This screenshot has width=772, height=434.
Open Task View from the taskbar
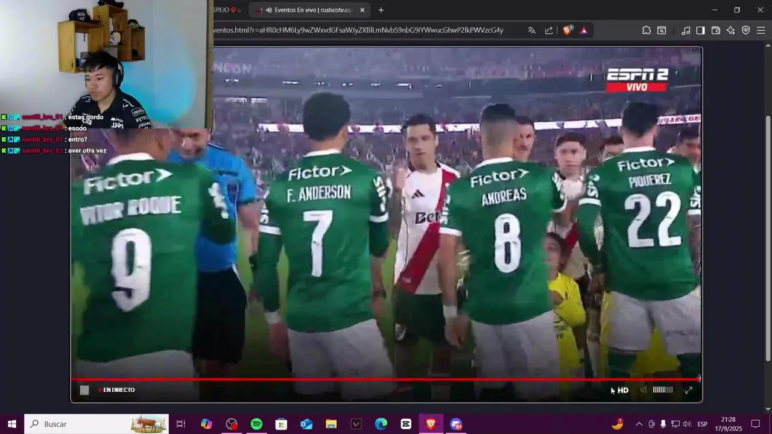point(180,424)
